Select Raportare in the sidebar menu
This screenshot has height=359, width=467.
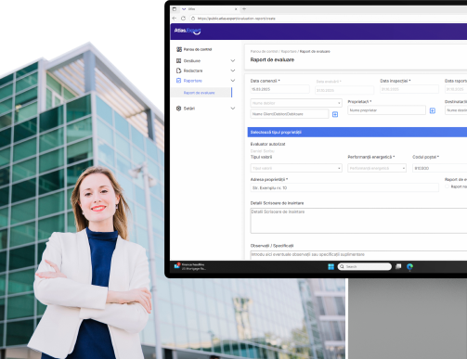pyautogui.click(x=192, y=81)
